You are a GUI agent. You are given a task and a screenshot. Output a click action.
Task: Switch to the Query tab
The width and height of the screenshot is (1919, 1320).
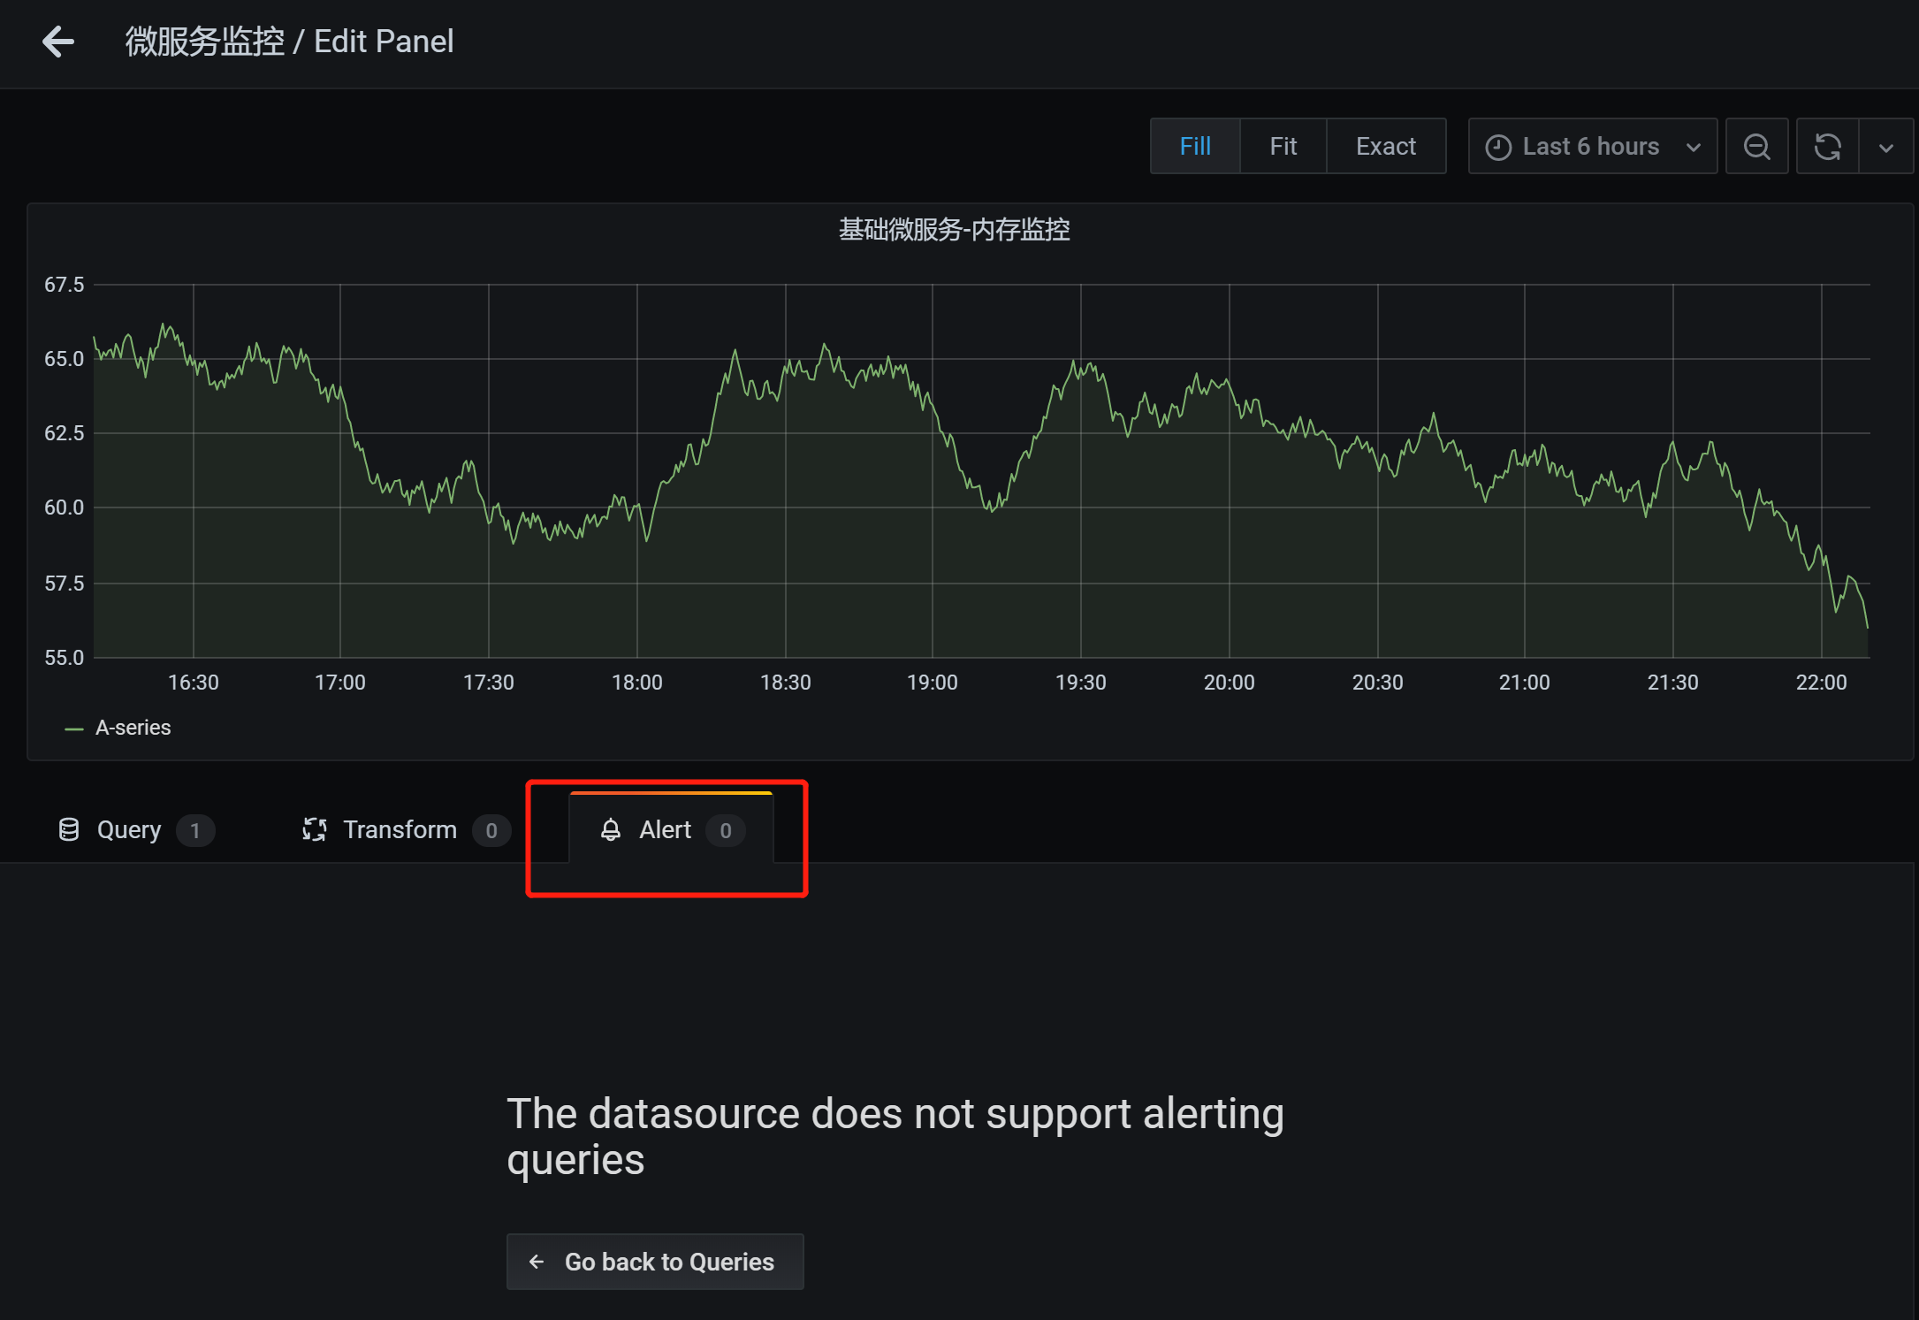136,829
